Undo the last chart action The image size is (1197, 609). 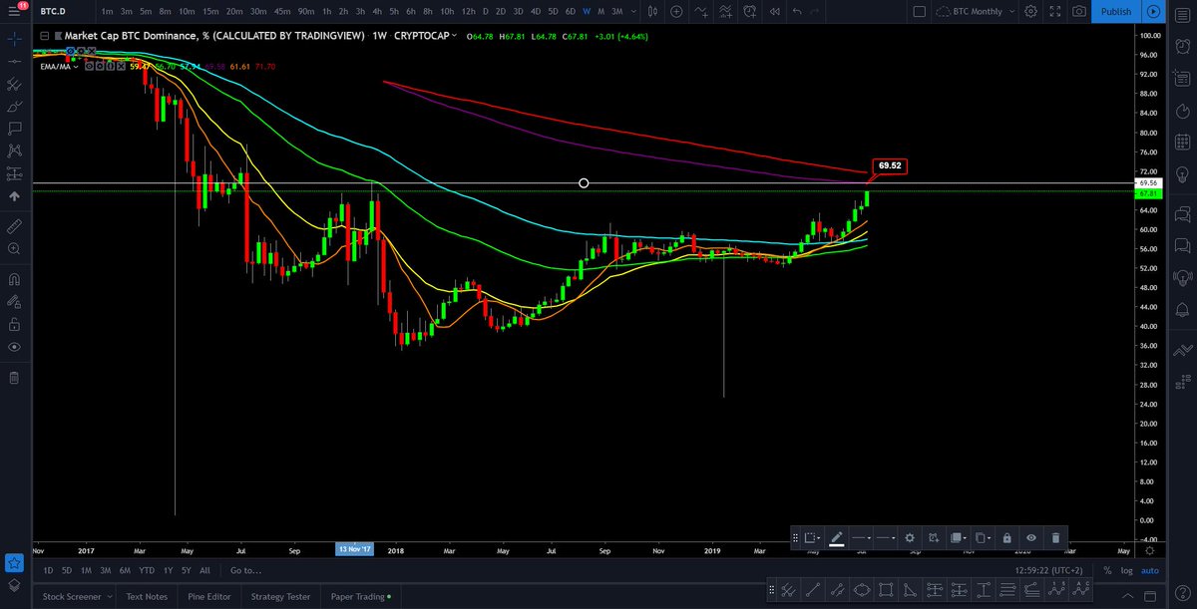click(x=797, y=12)
